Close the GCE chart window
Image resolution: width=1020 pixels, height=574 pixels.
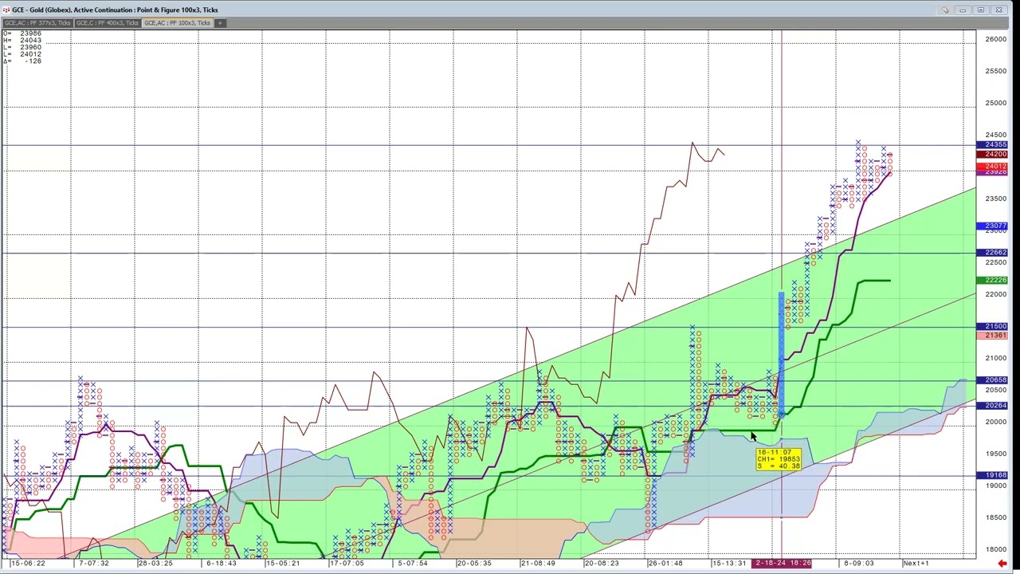pyautogui.click(x=998, y=10)
